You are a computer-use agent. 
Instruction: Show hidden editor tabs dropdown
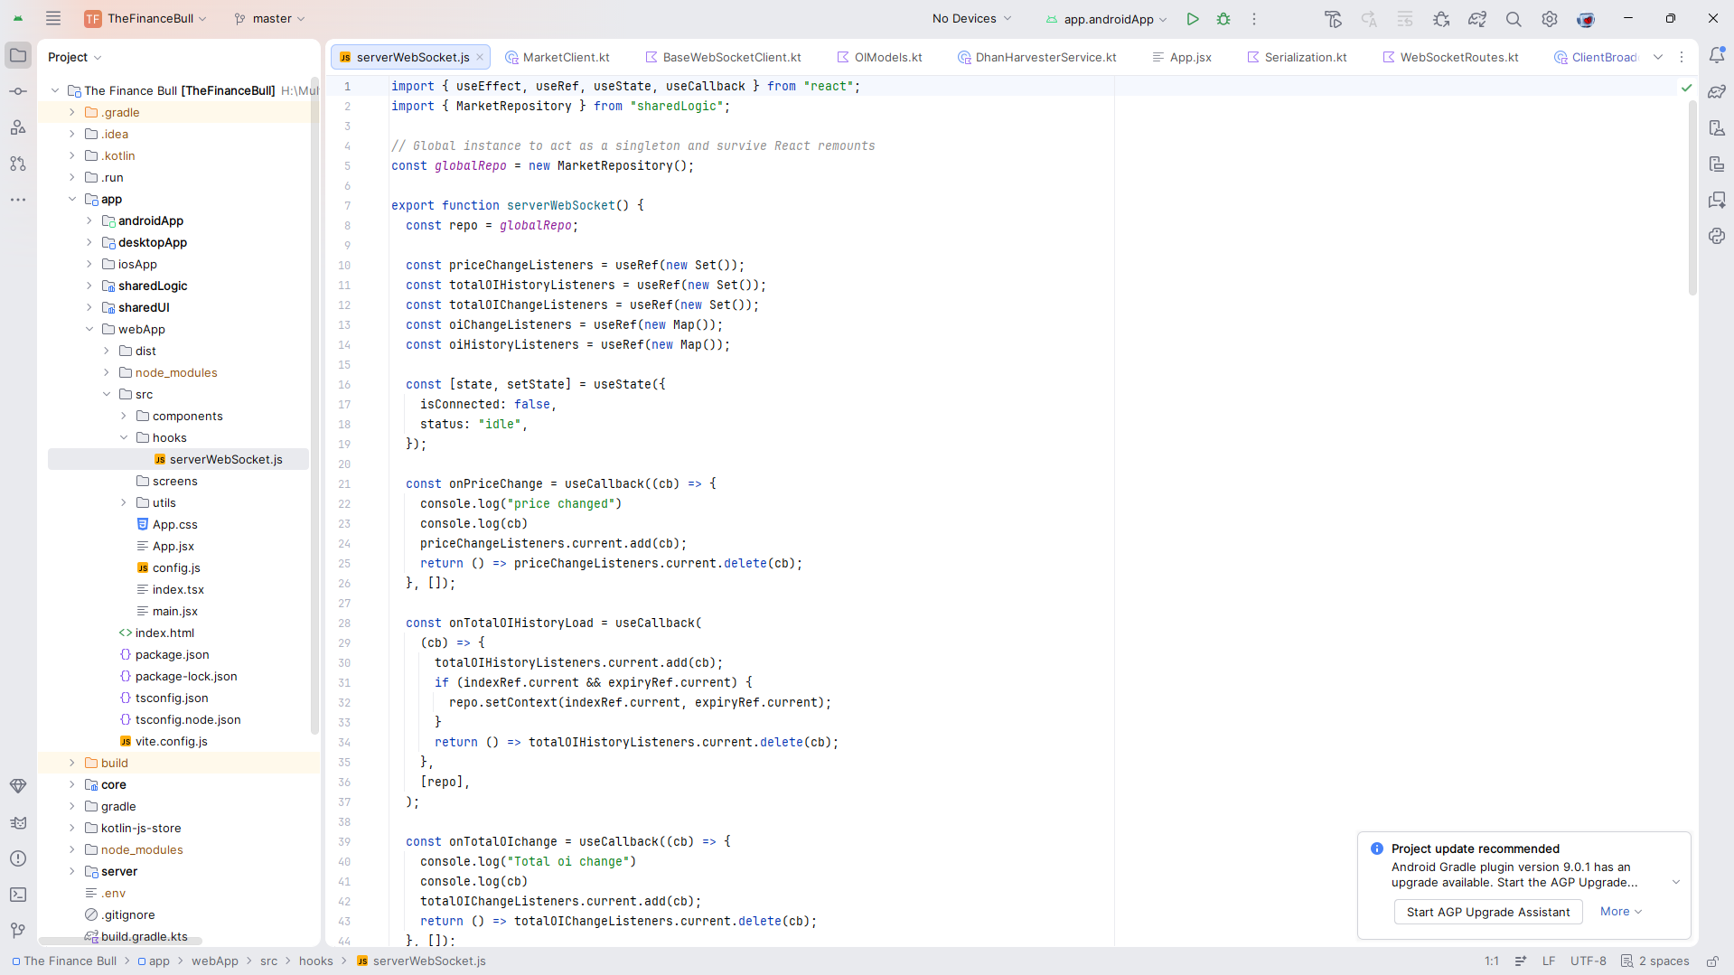[1658, 57]
